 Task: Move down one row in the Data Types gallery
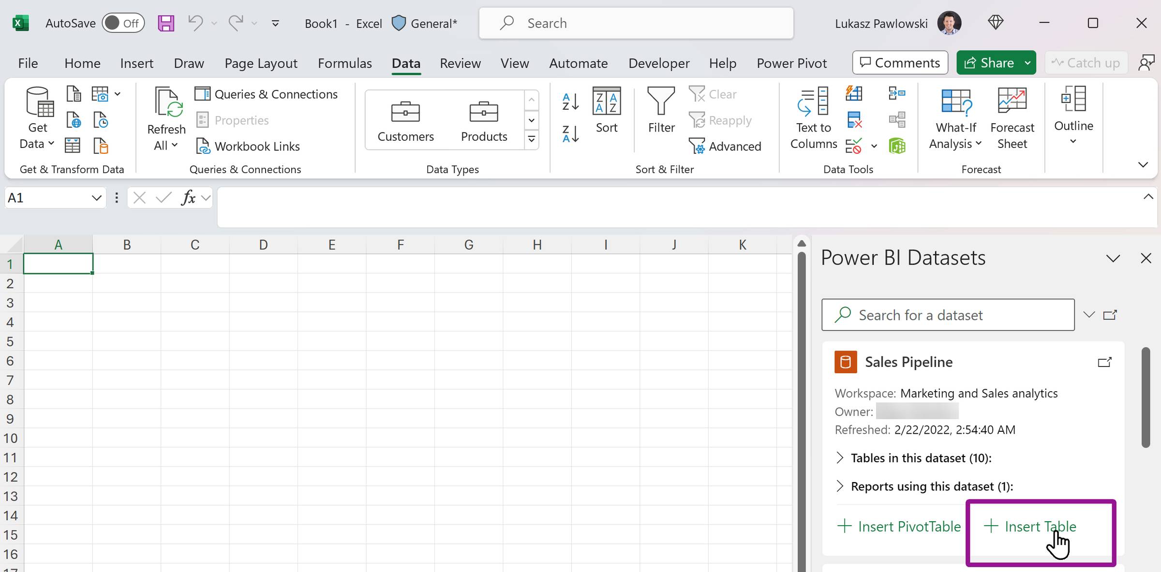(531, 120)
